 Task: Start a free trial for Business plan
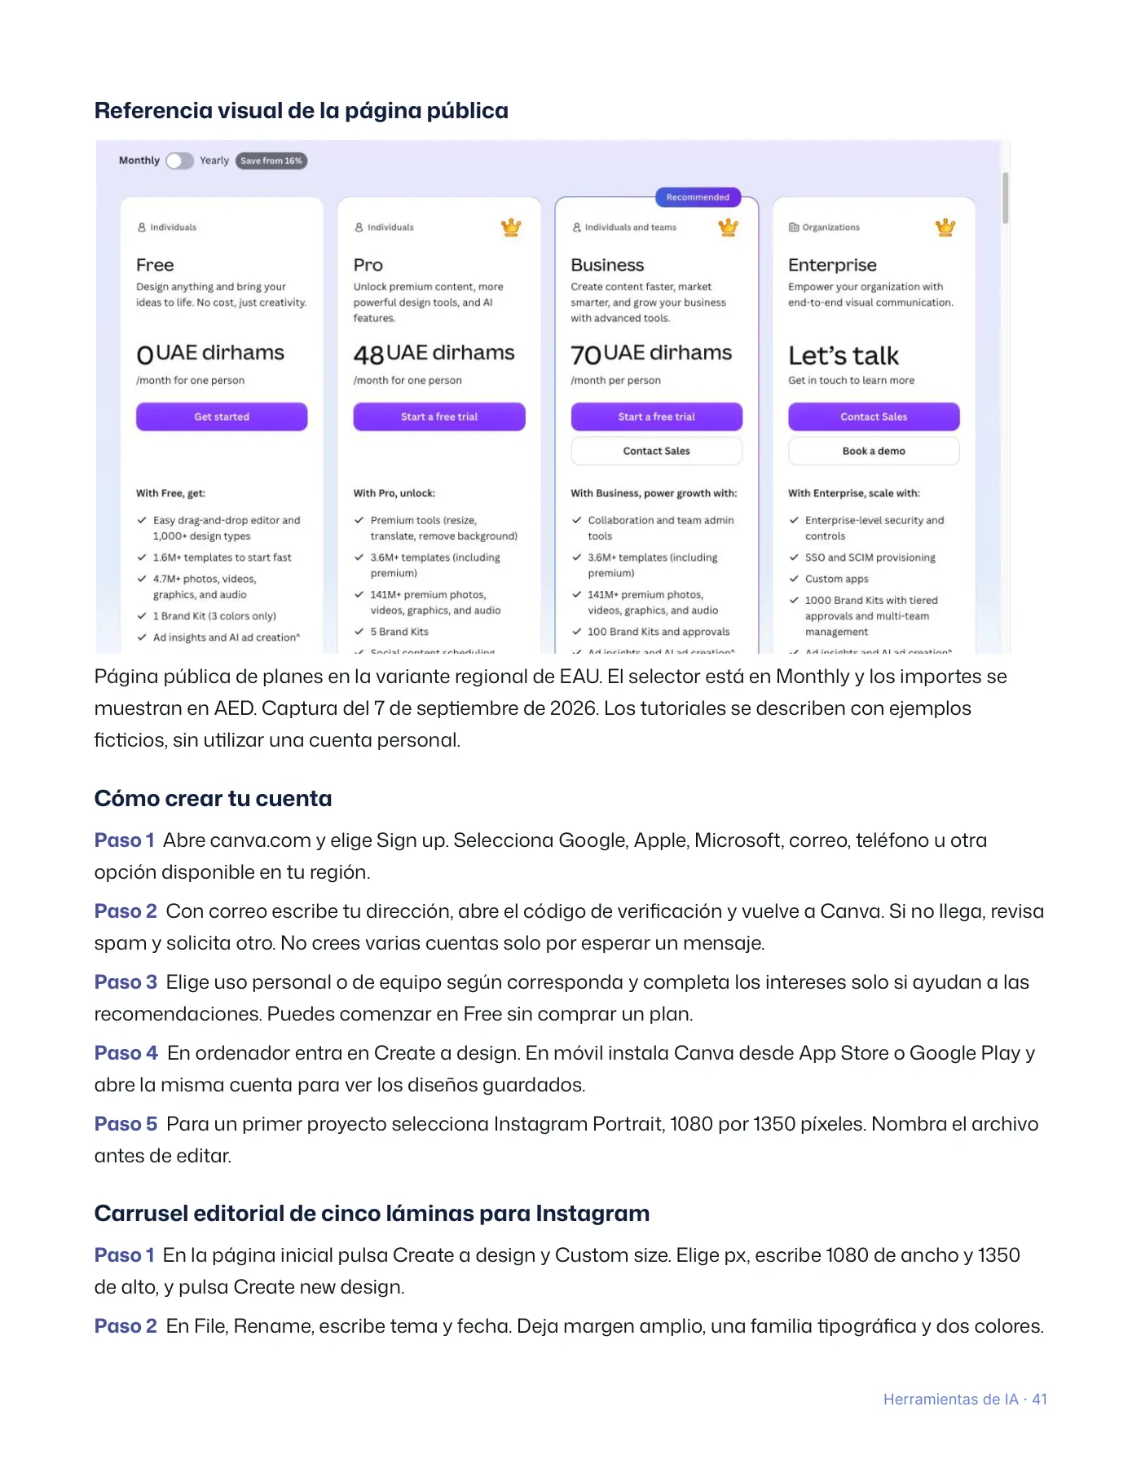[657, 417]
